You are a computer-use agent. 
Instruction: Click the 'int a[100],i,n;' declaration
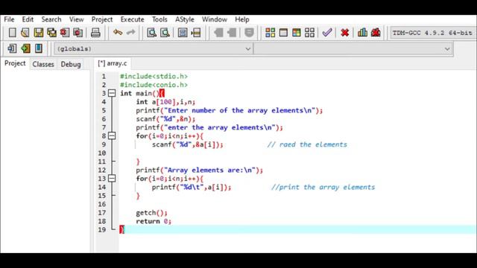click(165, 102)
